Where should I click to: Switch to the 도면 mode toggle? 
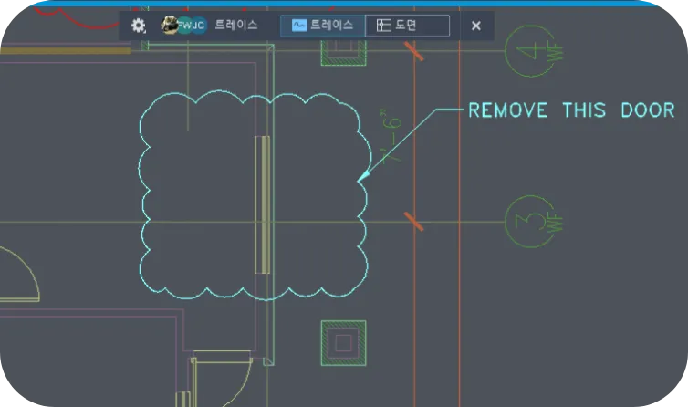click(x=407, y=26)
